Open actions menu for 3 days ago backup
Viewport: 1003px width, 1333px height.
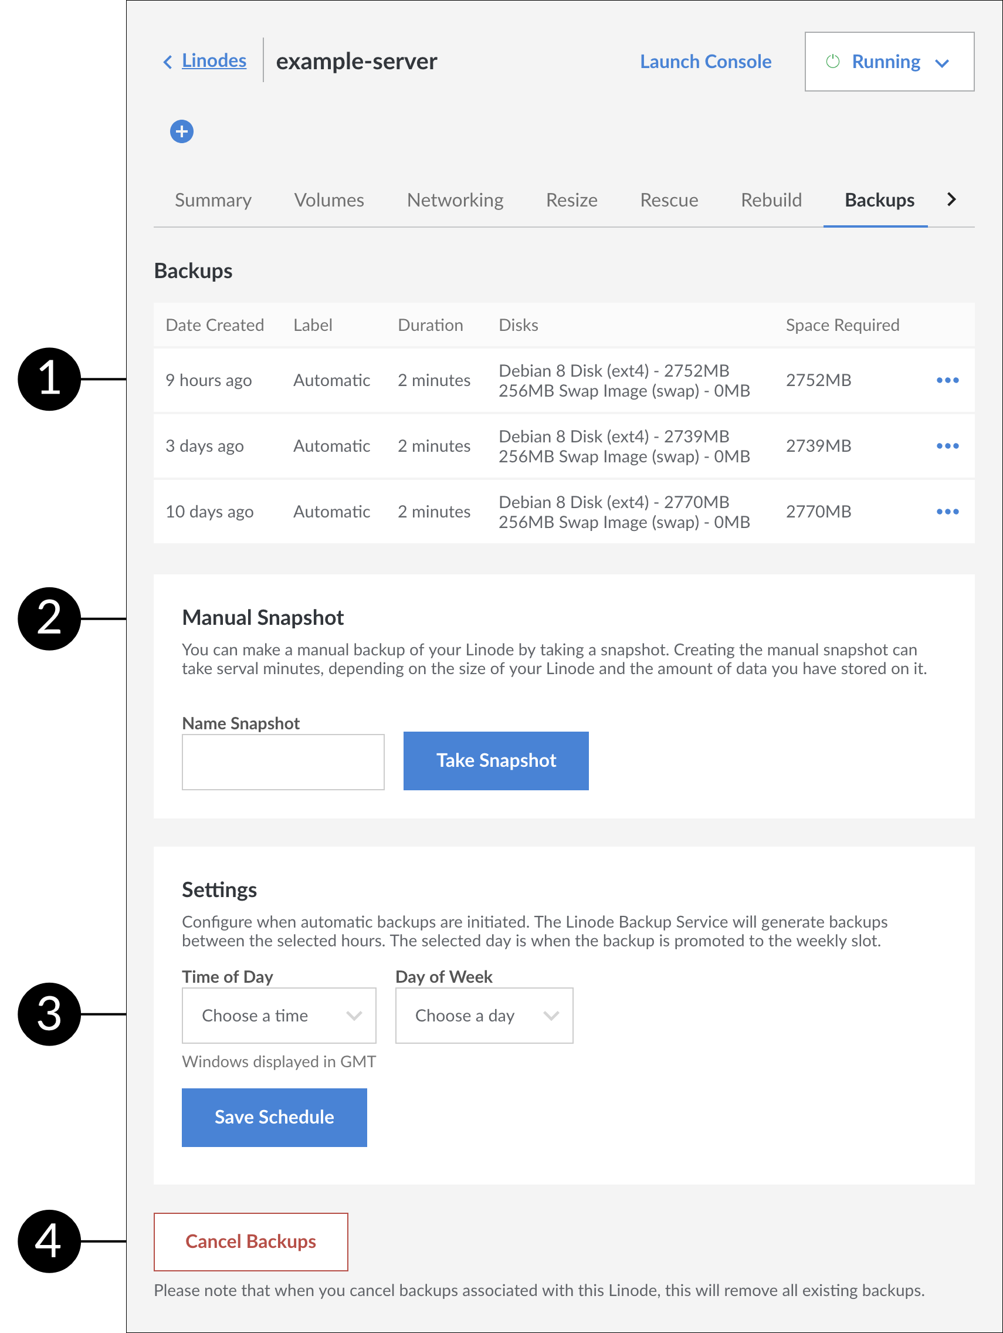point(947,446)
